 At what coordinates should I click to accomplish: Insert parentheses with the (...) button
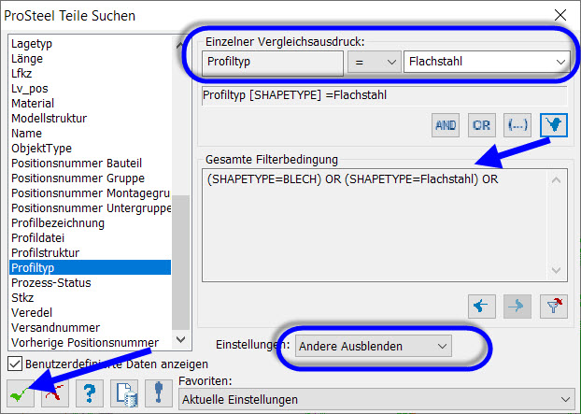pos(517,125)
